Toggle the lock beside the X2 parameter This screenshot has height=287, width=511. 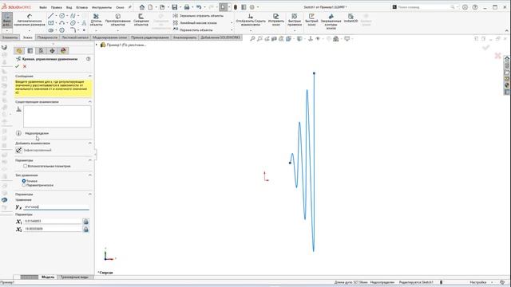pos(85,229)
